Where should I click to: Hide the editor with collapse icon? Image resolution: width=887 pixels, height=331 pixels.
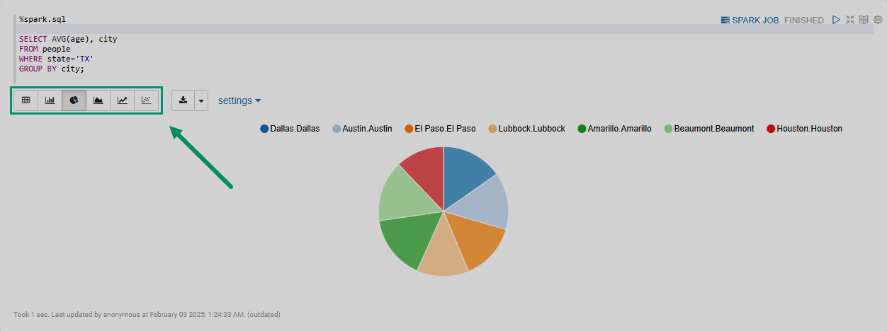tap(850, 20)
